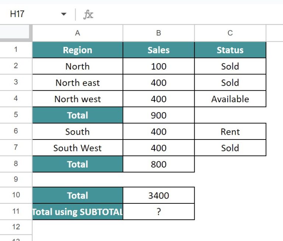283x241 pixels.
Task: Select row 8 header
Action: pos(16,163)
